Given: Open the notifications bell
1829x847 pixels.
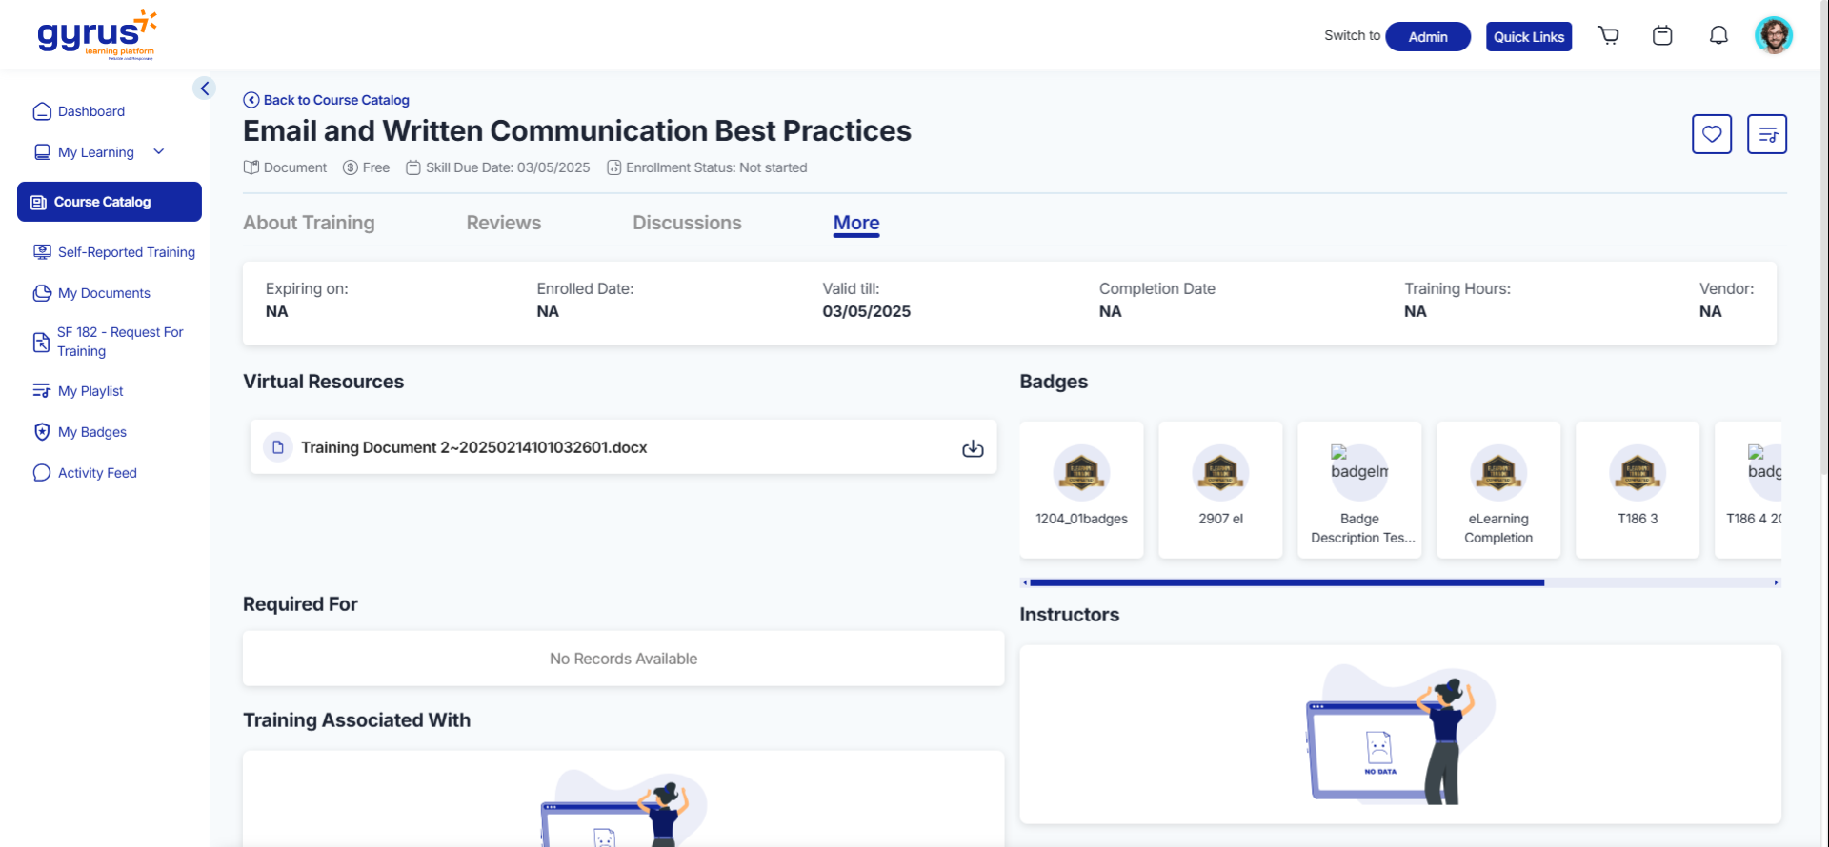Looking at the screenshot, I should (x=1718, y=36).
